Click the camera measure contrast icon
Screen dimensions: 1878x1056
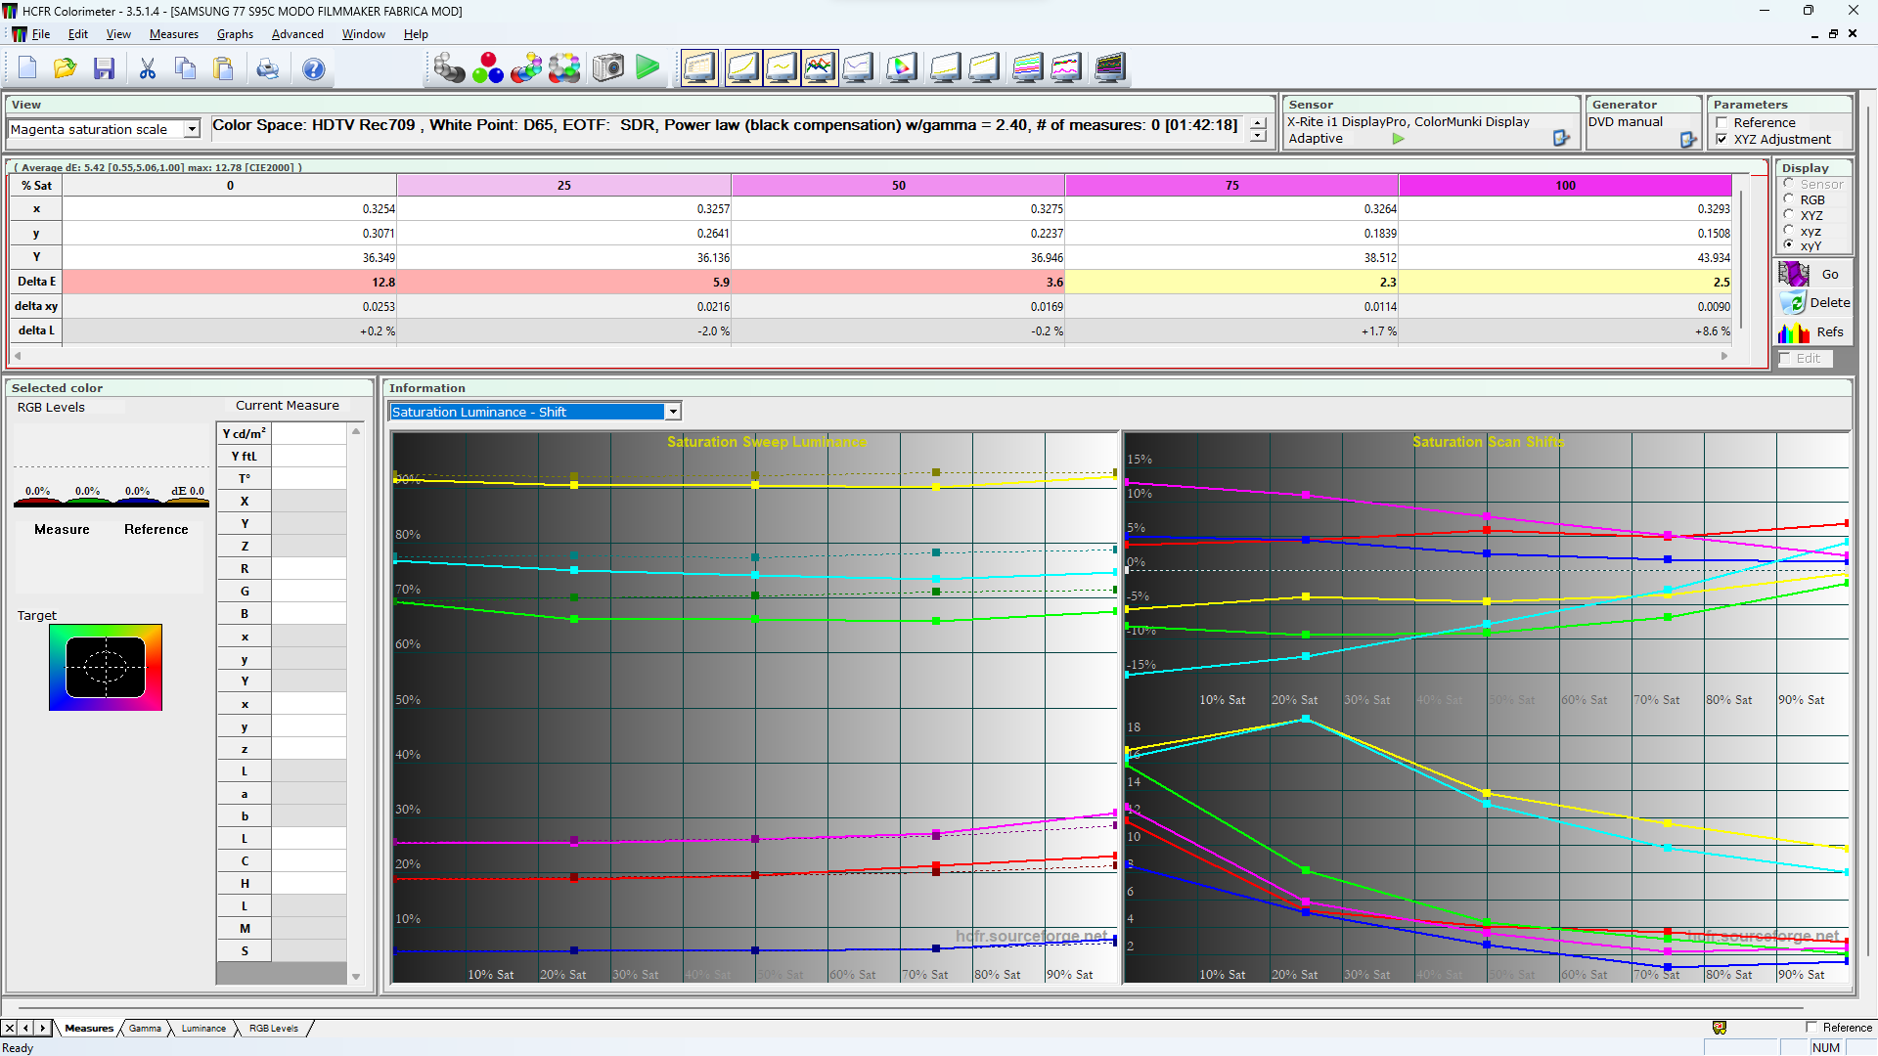tap(607, 67)
